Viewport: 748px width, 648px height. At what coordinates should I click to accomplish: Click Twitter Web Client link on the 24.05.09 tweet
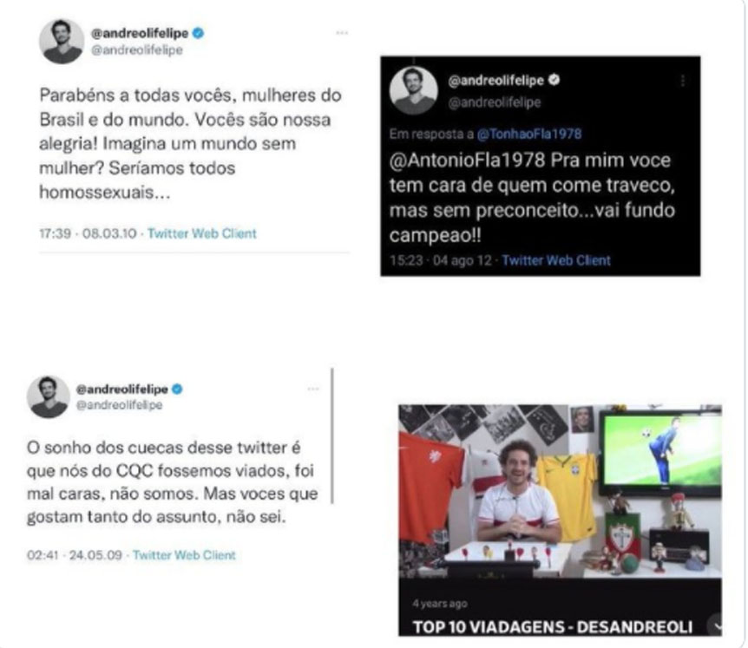coord(184,555)
